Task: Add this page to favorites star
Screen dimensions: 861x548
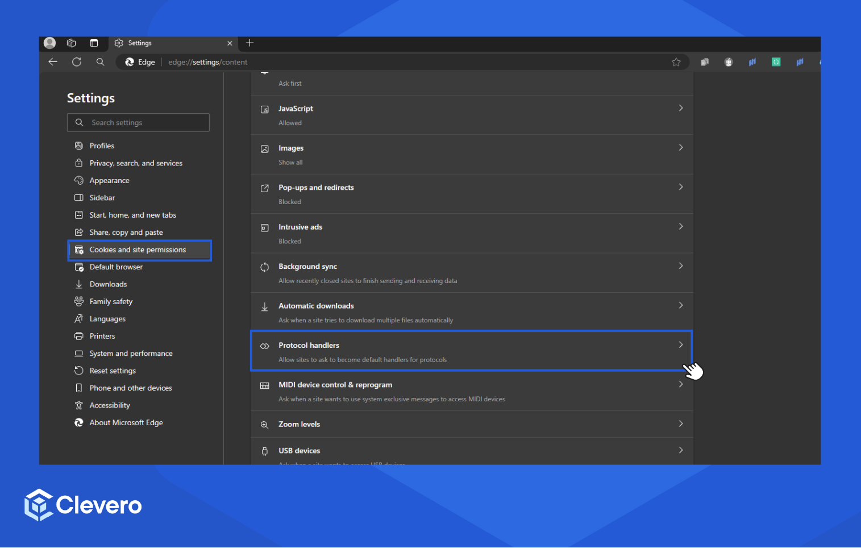Action: 676,62
